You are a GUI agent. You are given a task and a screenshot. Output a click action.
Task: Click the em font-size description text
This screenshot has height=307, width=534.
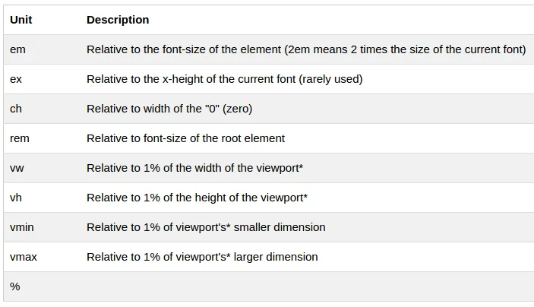(306, 49)
